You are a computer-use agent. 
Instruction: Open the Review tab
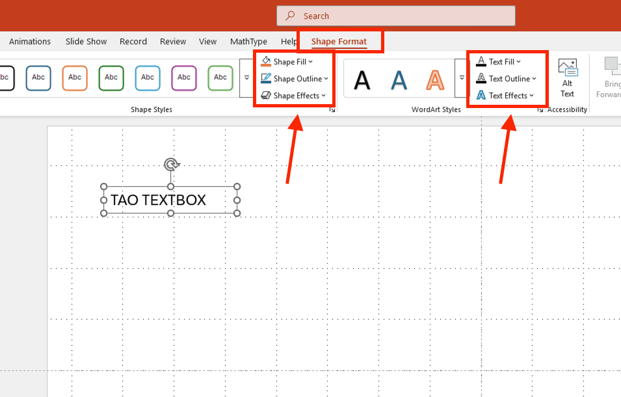click(173, 41)
